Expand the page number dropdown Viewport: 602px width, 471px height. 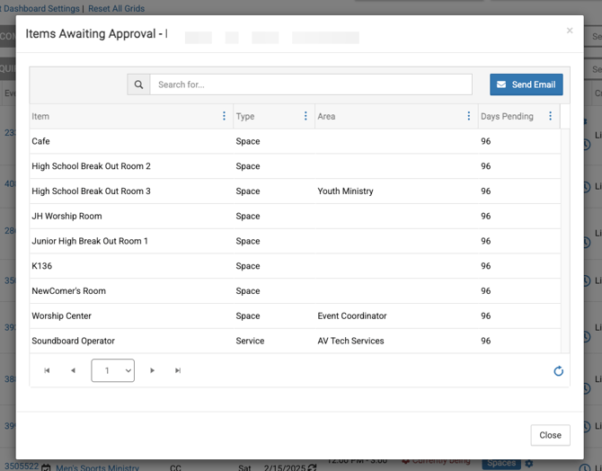tap(113, 370)
